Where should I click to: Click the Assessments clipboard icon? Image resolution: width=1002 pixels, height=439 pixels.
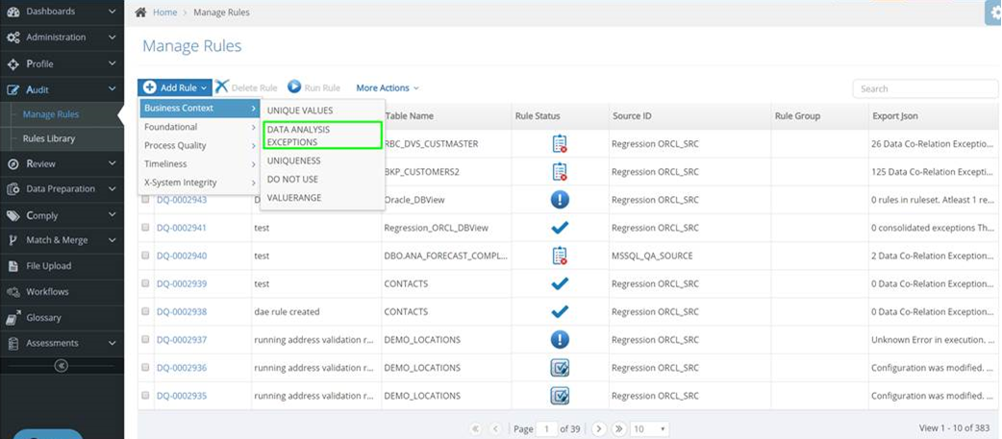13,343
